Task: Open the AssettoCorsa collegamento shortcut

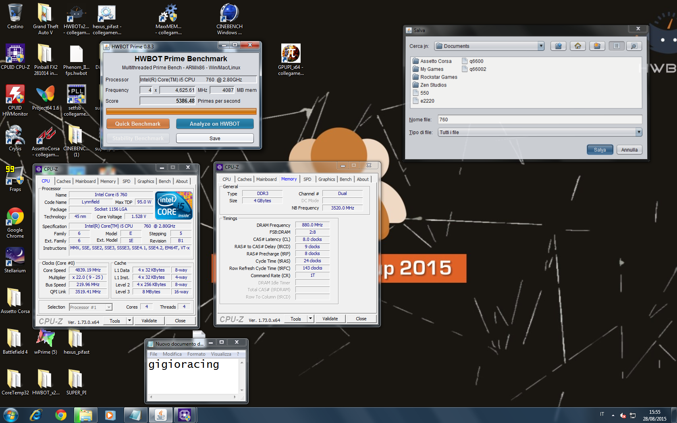Action: point(46,141)
